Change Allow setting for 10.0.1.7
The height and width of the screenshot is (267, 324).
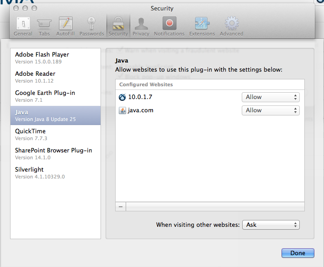(271, 97)
